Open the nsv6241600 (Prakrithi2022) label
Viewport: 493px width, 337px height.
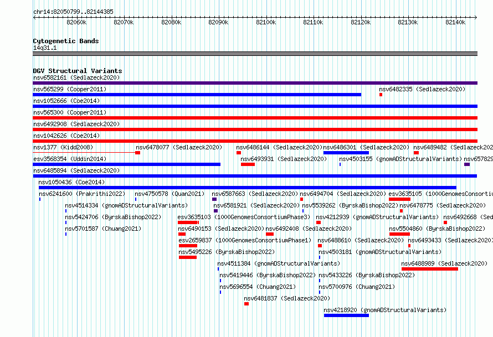click(x=82, y=194)
